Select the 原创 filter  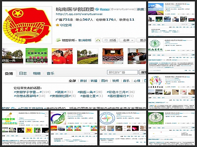point(83,81)
